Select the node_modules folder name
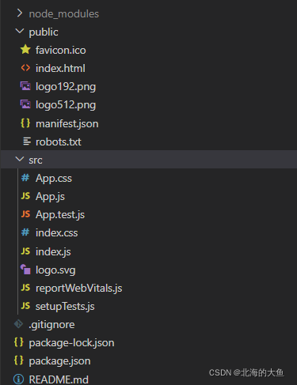Screen dimensions: 297x385 coord(64,13)
